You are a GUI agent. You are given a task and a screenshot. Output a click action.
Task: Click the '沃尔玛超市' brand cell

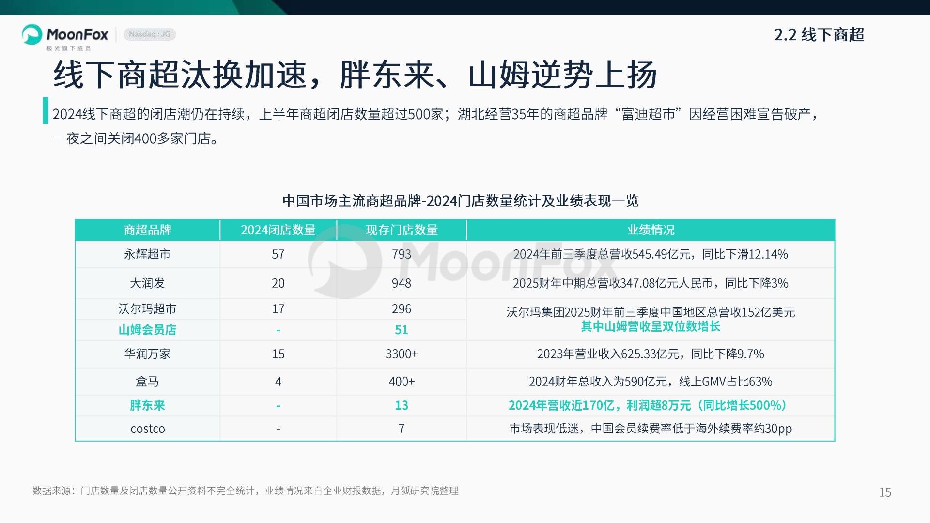pyautogui.click(x=148, y=309)
